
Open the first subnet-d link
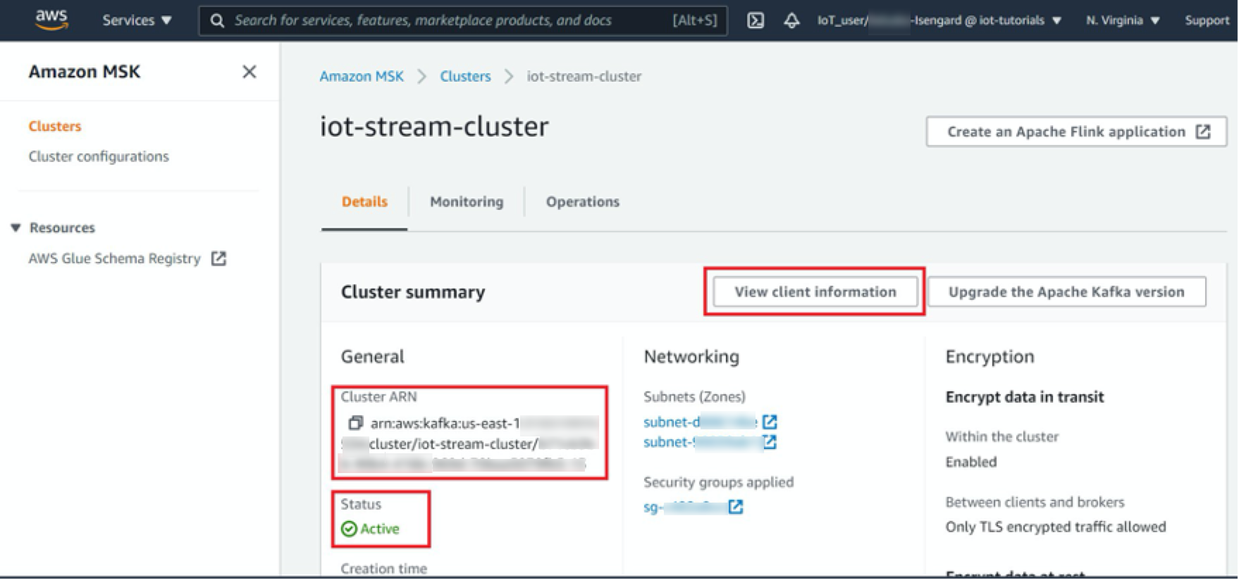click(699, 422)
